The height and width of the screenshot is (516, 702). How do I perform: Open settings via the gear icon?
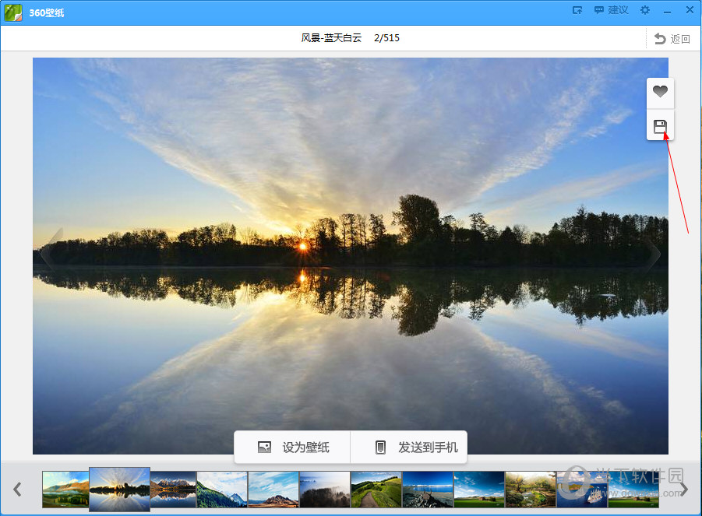(x=644, y=10)
